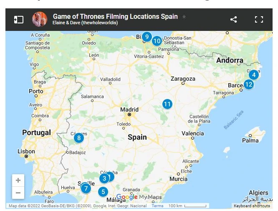Screen dimensions: 278x211
Task: Click the map title text
Action: pyautogui.click(x=115, y=16)
